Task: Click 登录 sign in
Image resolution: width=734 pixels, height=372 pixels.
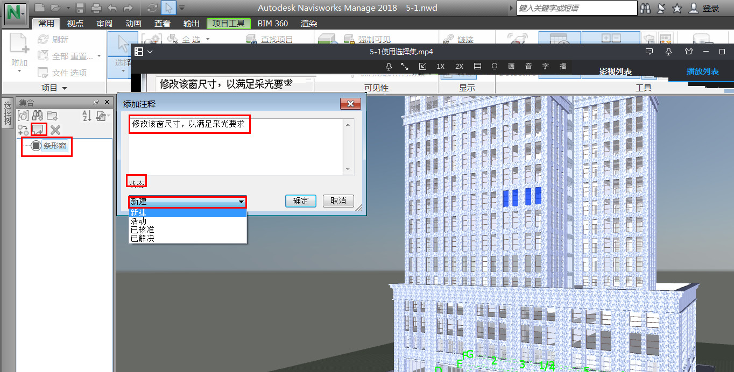Action: click(704, 8)
